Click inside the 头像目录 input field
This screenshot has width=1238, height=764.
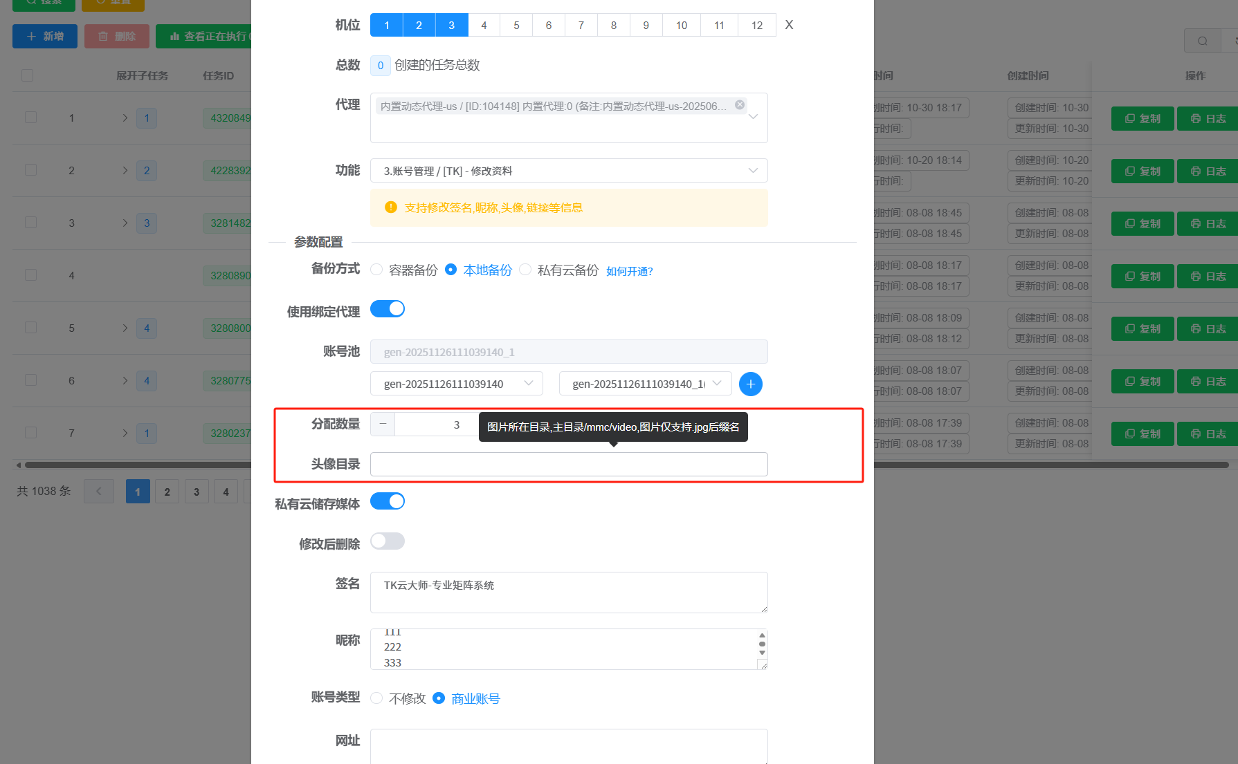(569, 464)
